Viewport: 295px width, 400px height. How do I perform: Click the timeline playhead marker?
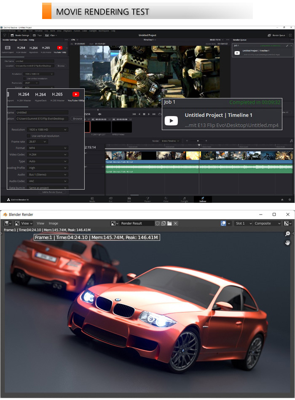[199, 145]
